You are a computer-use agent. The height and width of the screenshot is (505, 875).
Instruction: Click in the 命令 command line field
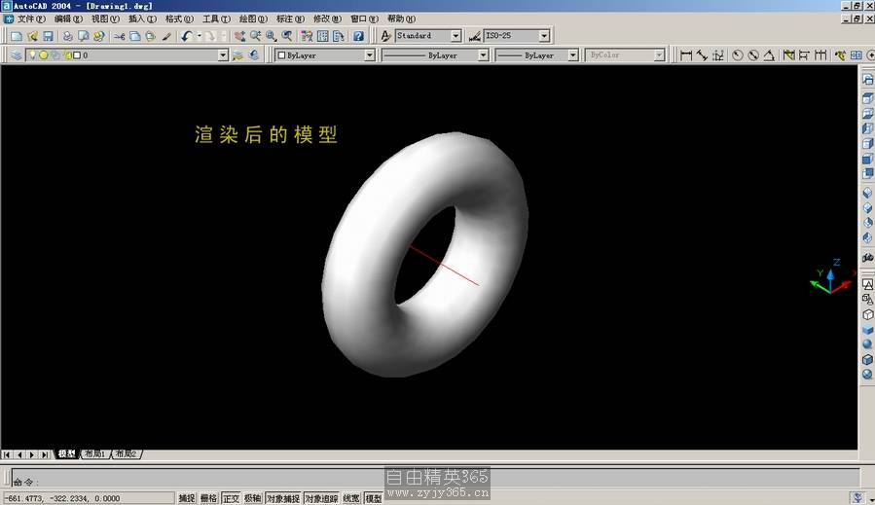pos(195,481)
